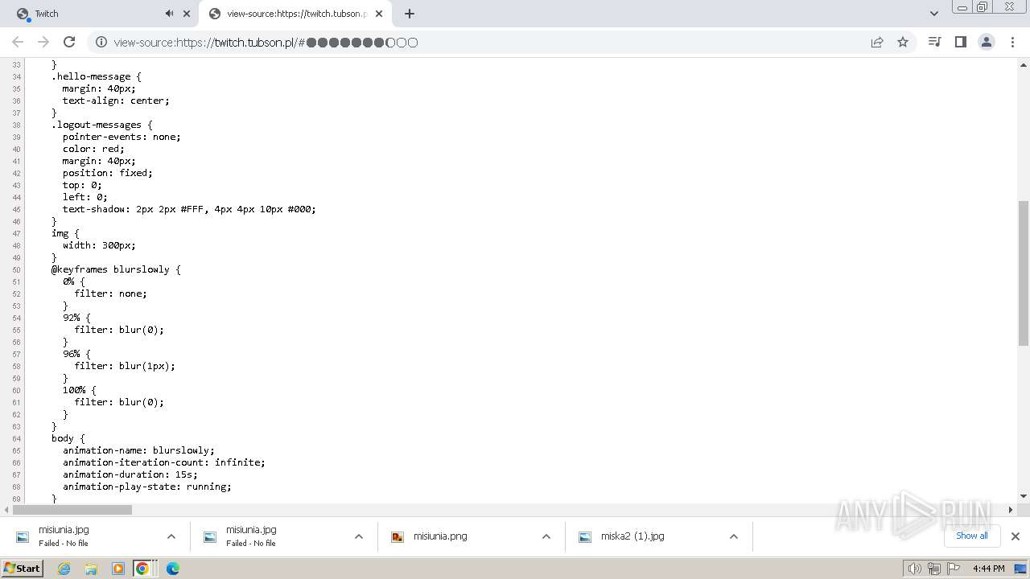Click 'animation-duration: 15s;' line
The height and width of the screenshot is (579, 1030).
[x=130, y=474]
